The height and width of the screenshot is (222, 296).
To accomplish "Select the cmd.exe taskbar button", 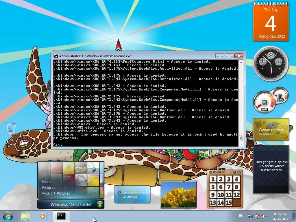I will pyautogui.click(x=61, y=216).
